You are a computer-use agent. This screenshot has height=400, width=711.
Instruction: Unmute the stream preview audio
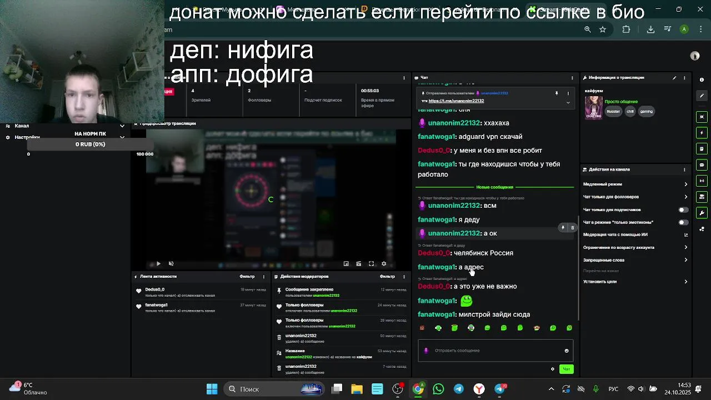171,264
